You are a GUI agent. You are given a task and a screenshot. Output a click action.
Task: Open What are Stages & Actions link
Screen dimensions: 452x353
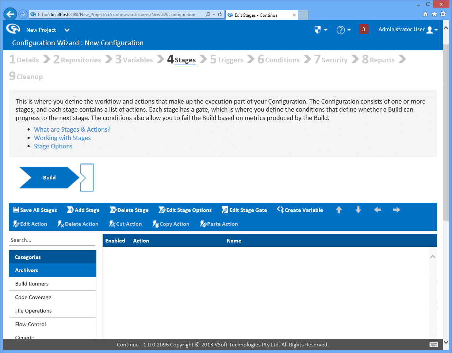tap(72, 129)
